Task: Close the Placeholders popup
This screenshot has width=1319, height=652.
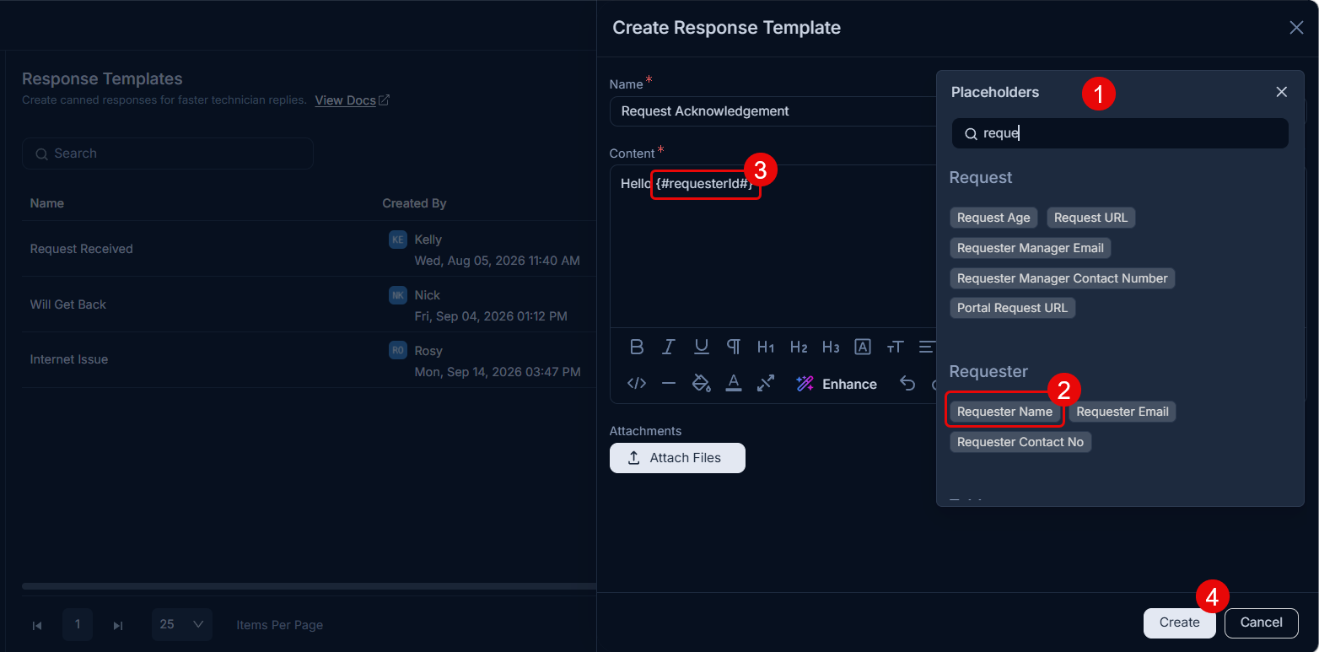Action: click(1282, 92)
